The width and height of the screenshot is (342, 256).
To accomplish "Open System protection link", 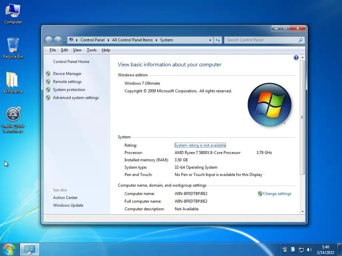I will click(x=69, y=90).
